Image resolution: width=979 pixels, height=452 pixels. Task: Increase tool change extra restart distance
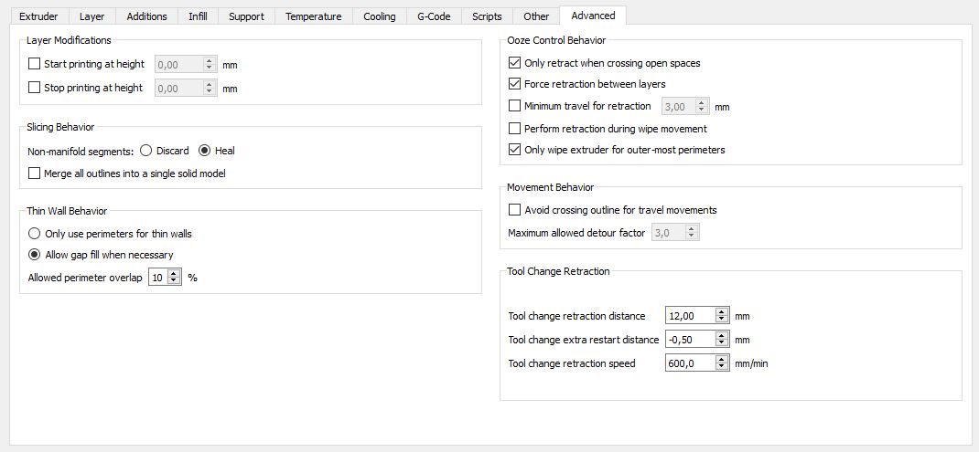(x=722, y=336)
